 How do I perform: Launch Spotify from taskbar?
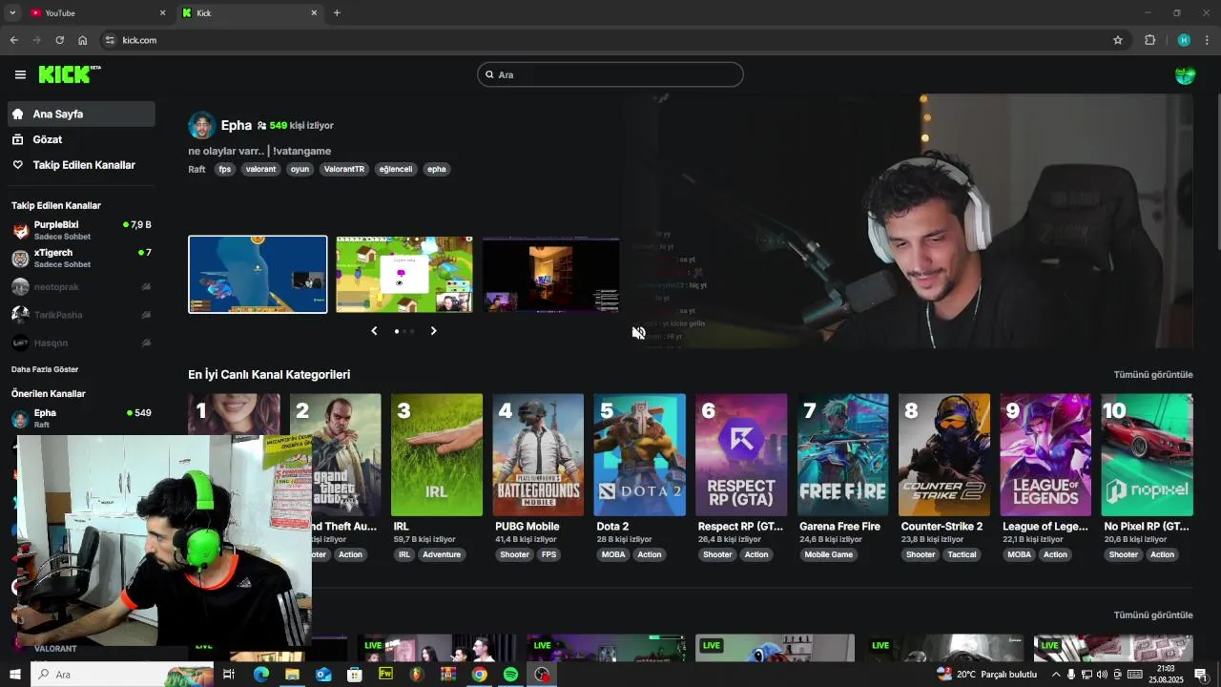pyautogui.click(x=510, y=675)
